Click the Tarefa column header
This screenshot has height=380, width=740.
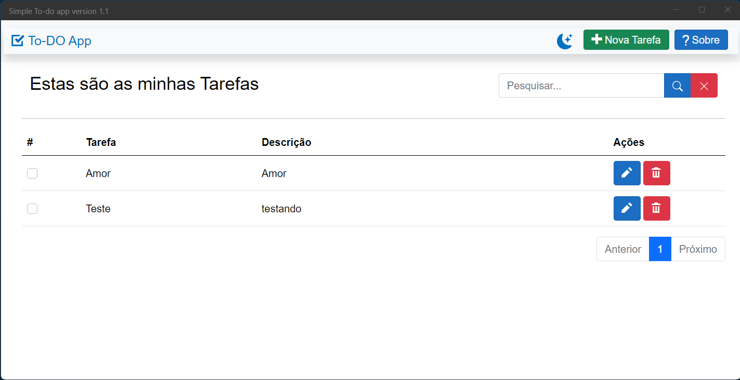tap(101, 142)
